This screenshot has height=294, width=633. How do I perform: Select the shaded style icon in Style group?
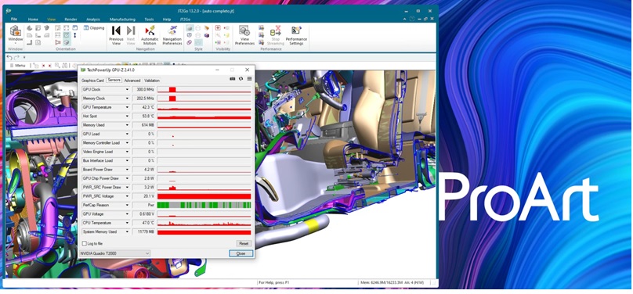190,28
